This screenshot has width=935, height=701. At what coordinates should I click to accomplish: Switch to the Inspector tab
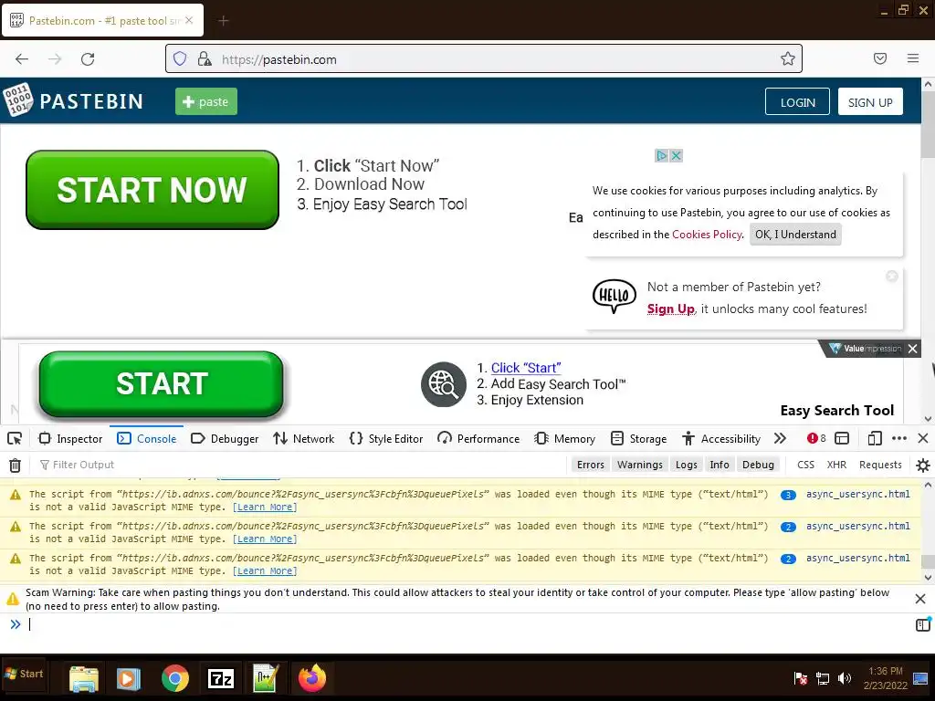point(70,439)
